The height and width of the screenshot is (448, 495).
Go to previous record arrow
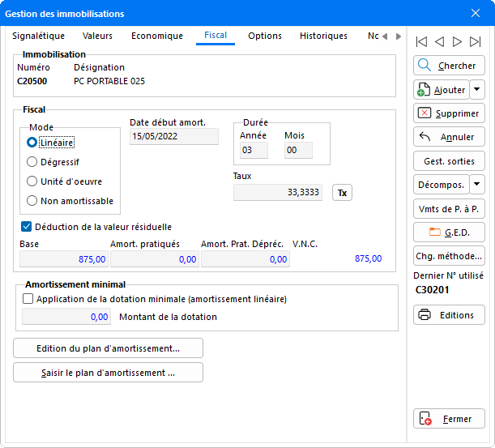(x=439, y=41)
